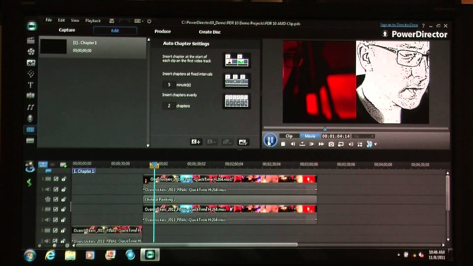Click the timeline view marker toggle icon
The image size is (473, 266).
[43, 165]
